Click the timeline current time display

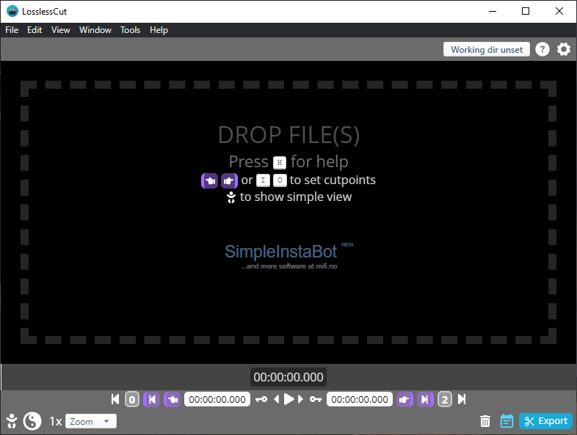click(288, 377)
